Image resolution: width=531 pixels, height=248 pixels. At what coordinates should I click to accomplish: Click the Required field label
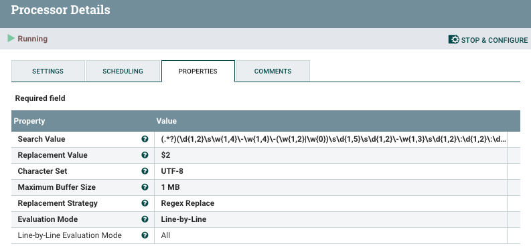click(x=40, y=98)
